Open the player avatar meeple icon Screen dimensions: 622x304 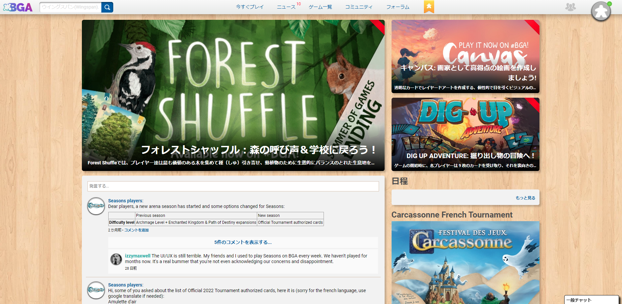pyautogui.click(x=601, y=12)
